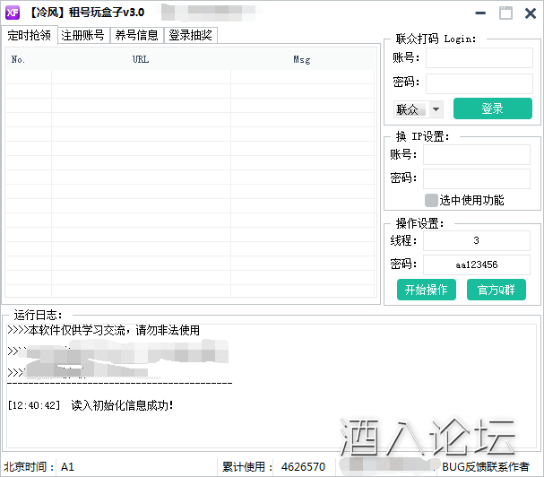Minimize the window using the dash icon
This screenshot has width=544, height=477.
tap(481, 13)
